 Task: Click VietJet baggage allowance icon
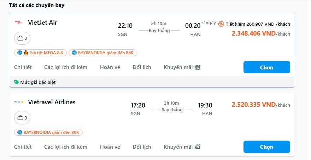click(x=22, y=38)
